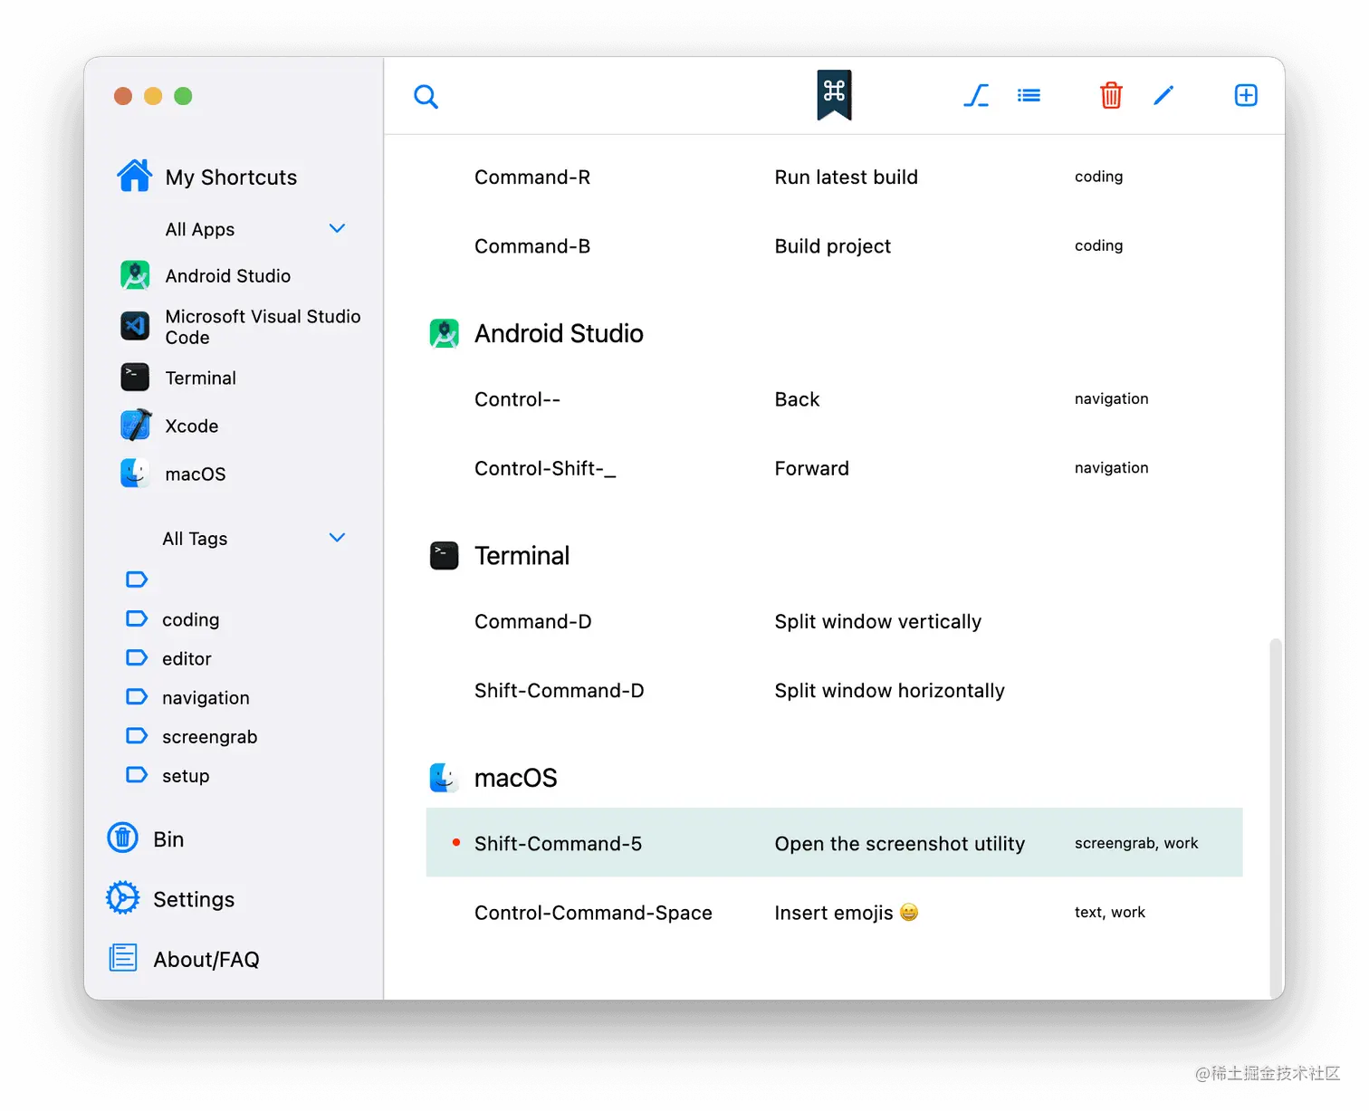Select the Command-R shortcut text
The height and width of the screenshot is (1111, 1369).
(x=532, y=177)
